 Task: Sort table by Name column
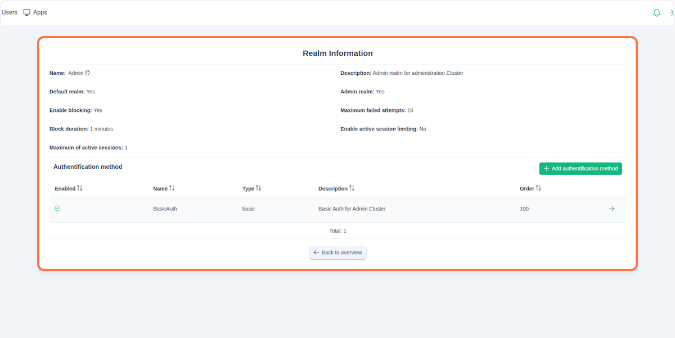coord(172,188)
